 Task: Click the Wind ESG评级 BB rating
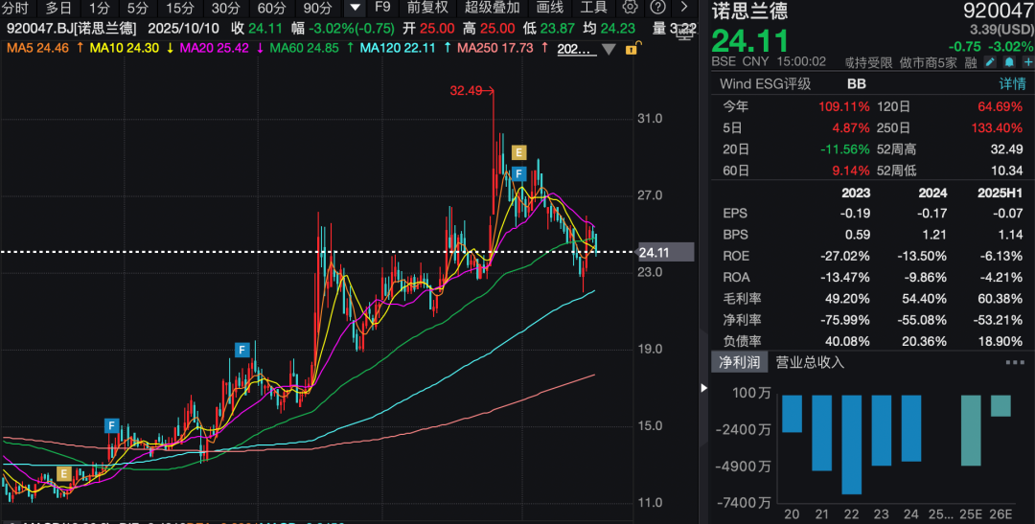coord(856,83)
